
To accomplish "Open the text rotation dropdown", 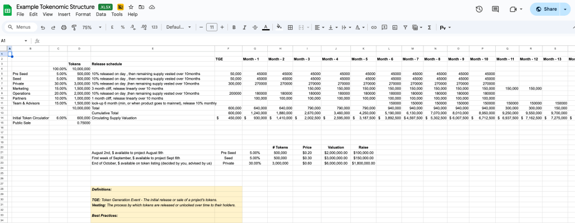I will [360, 27].
